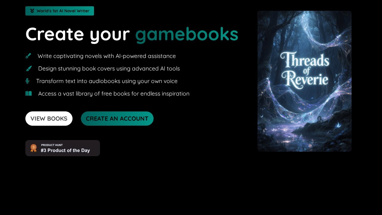382x215 pixels.
Task: Open the View Books button
Action: point(49,119)
